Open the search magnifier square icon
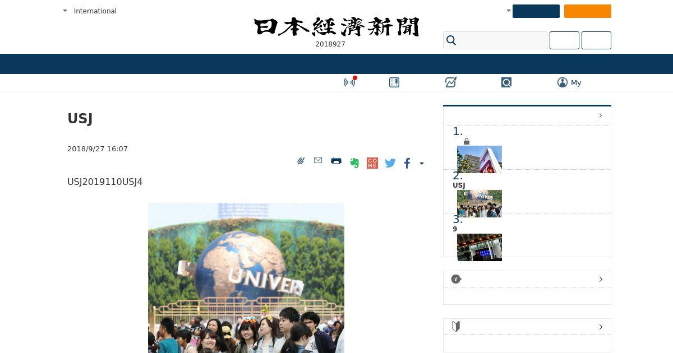The height and width of the screenshot is (353, 673). click(x=506, y=82)
